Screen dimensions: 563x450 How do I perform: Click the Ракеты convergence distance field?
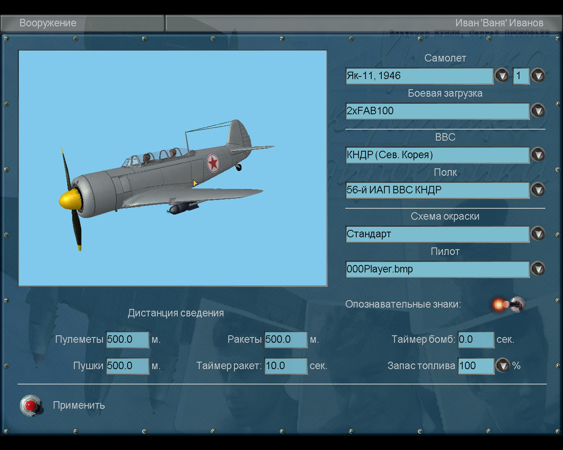click(285, 339)
